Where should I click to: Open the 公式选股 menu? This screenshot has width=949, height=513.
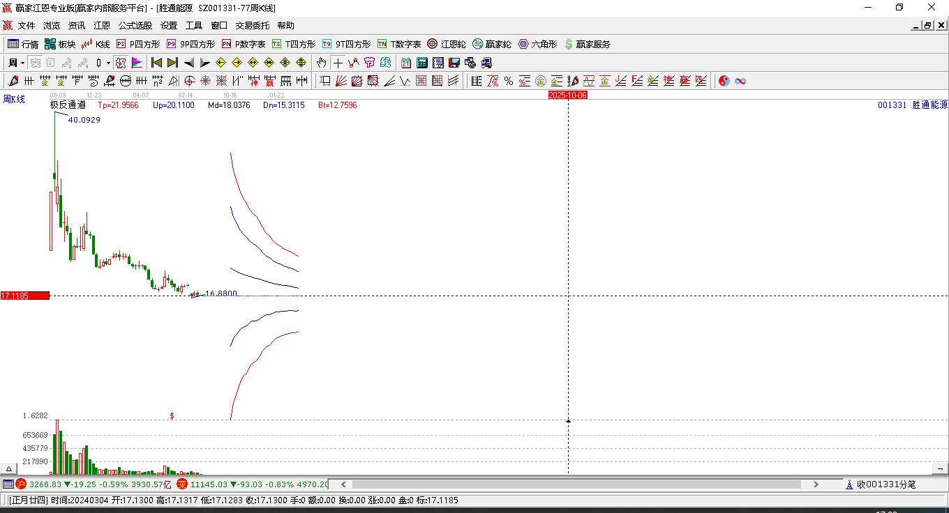coord(135,25)
